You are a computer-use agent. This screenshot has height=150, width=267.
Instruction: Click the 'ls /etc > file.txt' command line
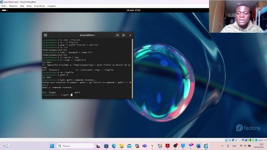(61, 40)
